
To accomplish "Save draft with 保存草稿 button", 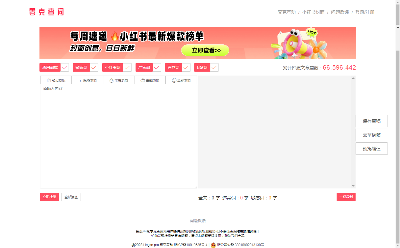I will [371, 121].
